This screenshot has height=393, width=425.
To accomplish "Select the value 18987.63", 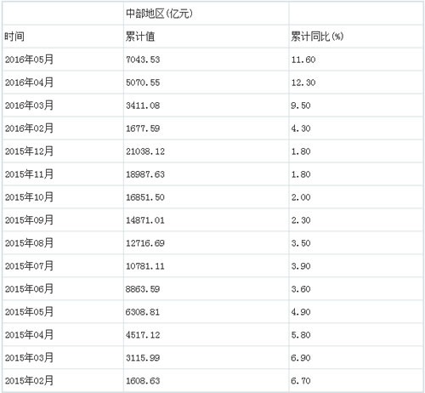I will [145, 174].
